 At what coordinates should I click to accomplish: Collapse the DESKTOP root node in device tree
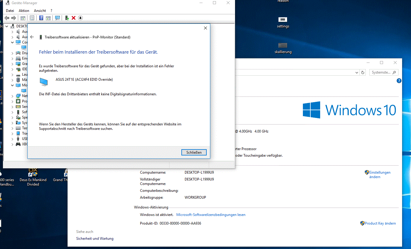7,26
